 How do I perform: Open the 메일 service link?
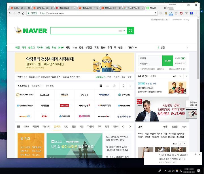point(18,48)
